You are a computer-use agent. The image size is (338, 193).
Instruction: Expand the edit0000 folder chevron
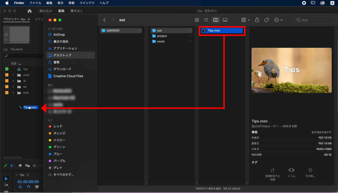point(140,31)
